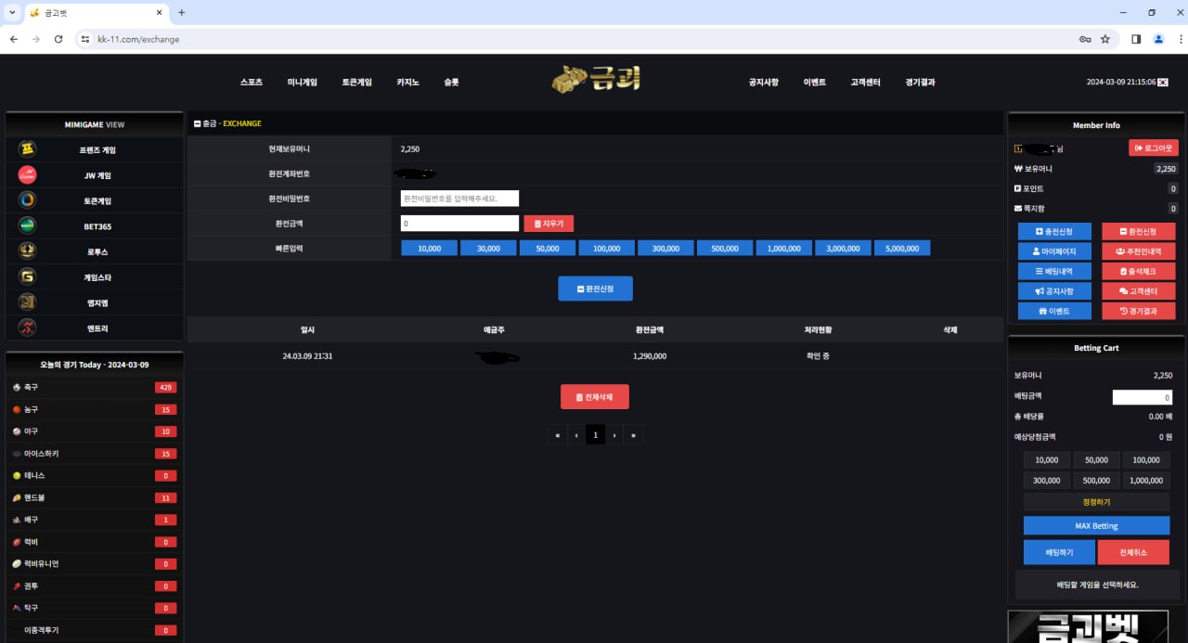1188x643 pixels.
Task: Click the red 로그아웃 button
Action: pyautogui.click(x=1154, y=148)
